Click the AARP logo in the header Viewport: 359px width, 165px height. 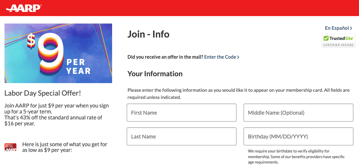(24, 8)
